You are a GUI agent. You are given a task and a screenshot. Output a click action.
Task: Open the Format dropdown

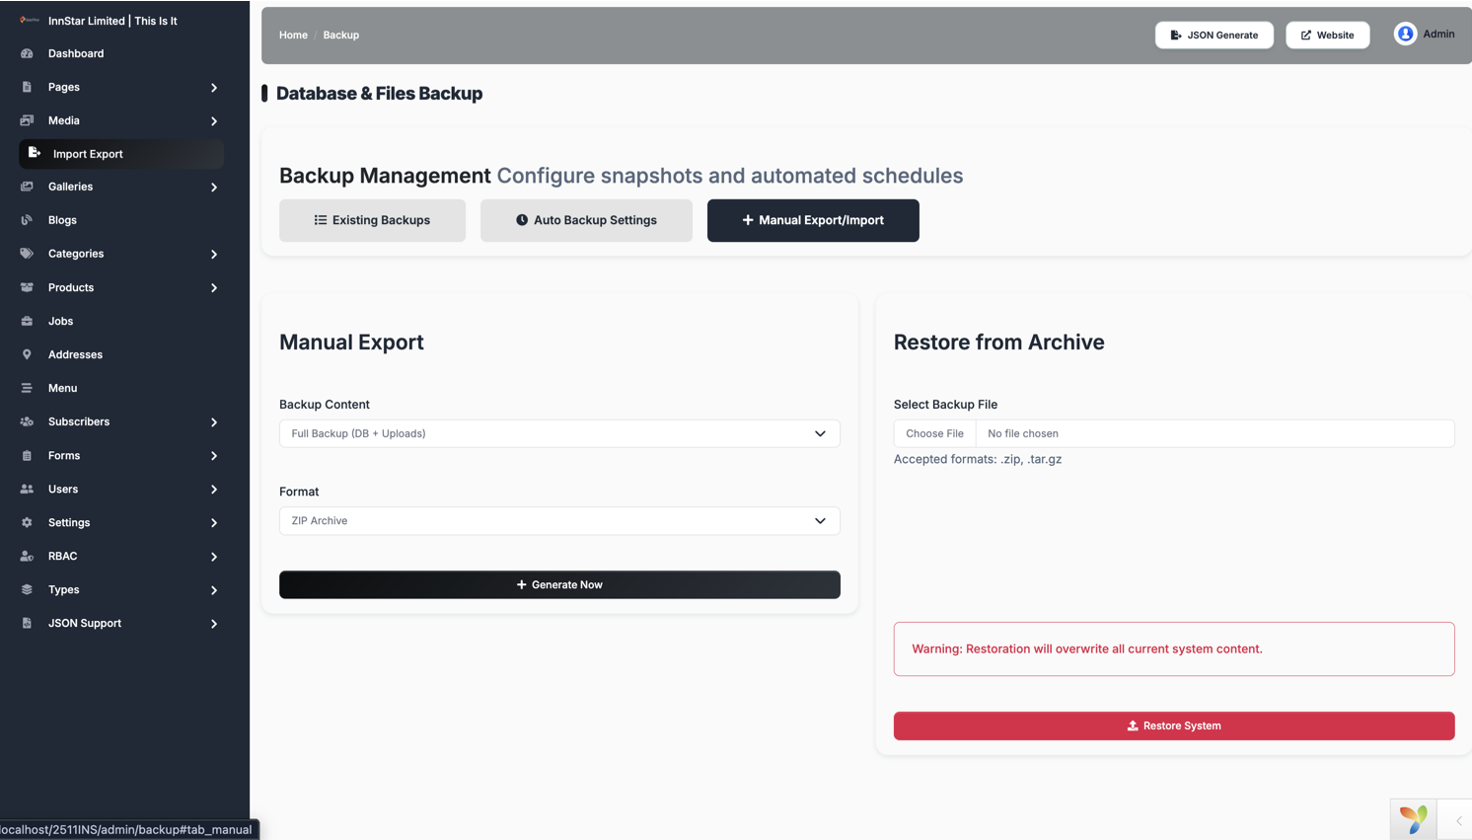(559, 520)
